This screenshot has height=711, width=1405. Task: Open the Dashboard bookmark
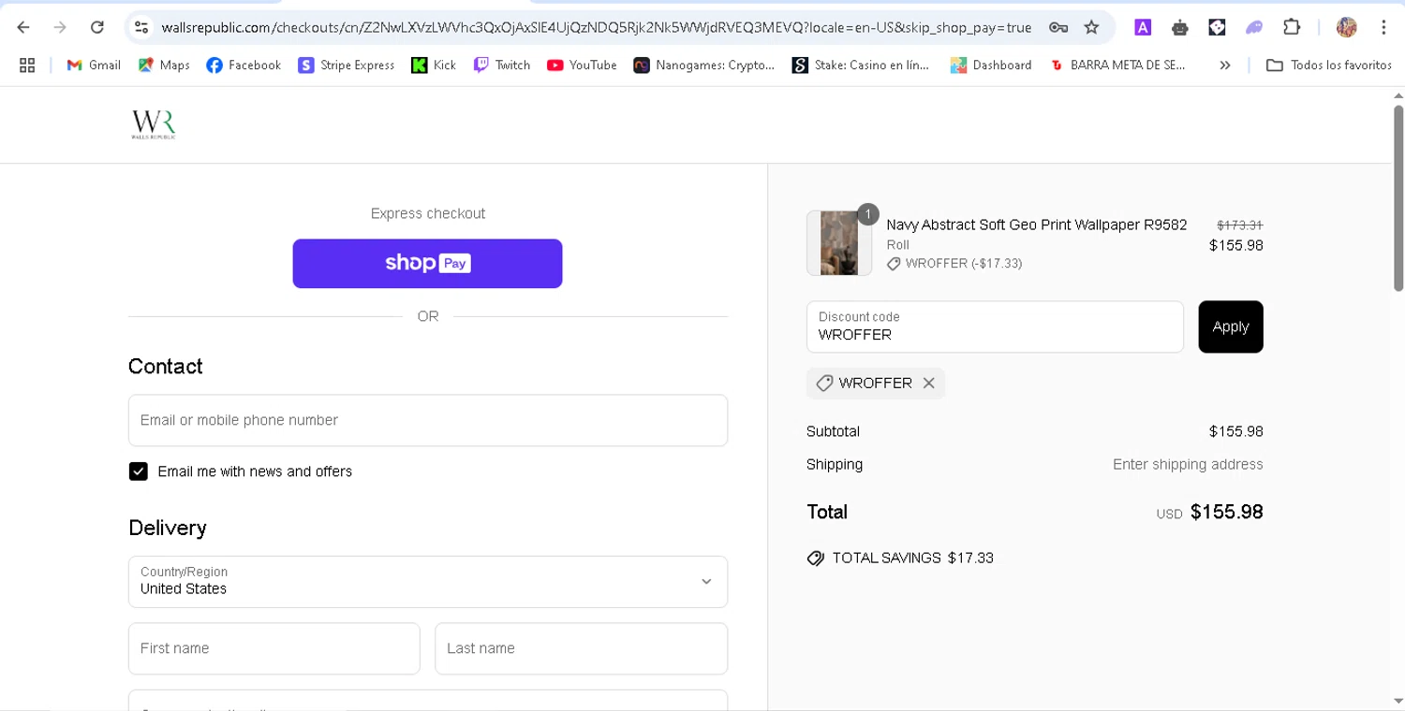[991, 65]
